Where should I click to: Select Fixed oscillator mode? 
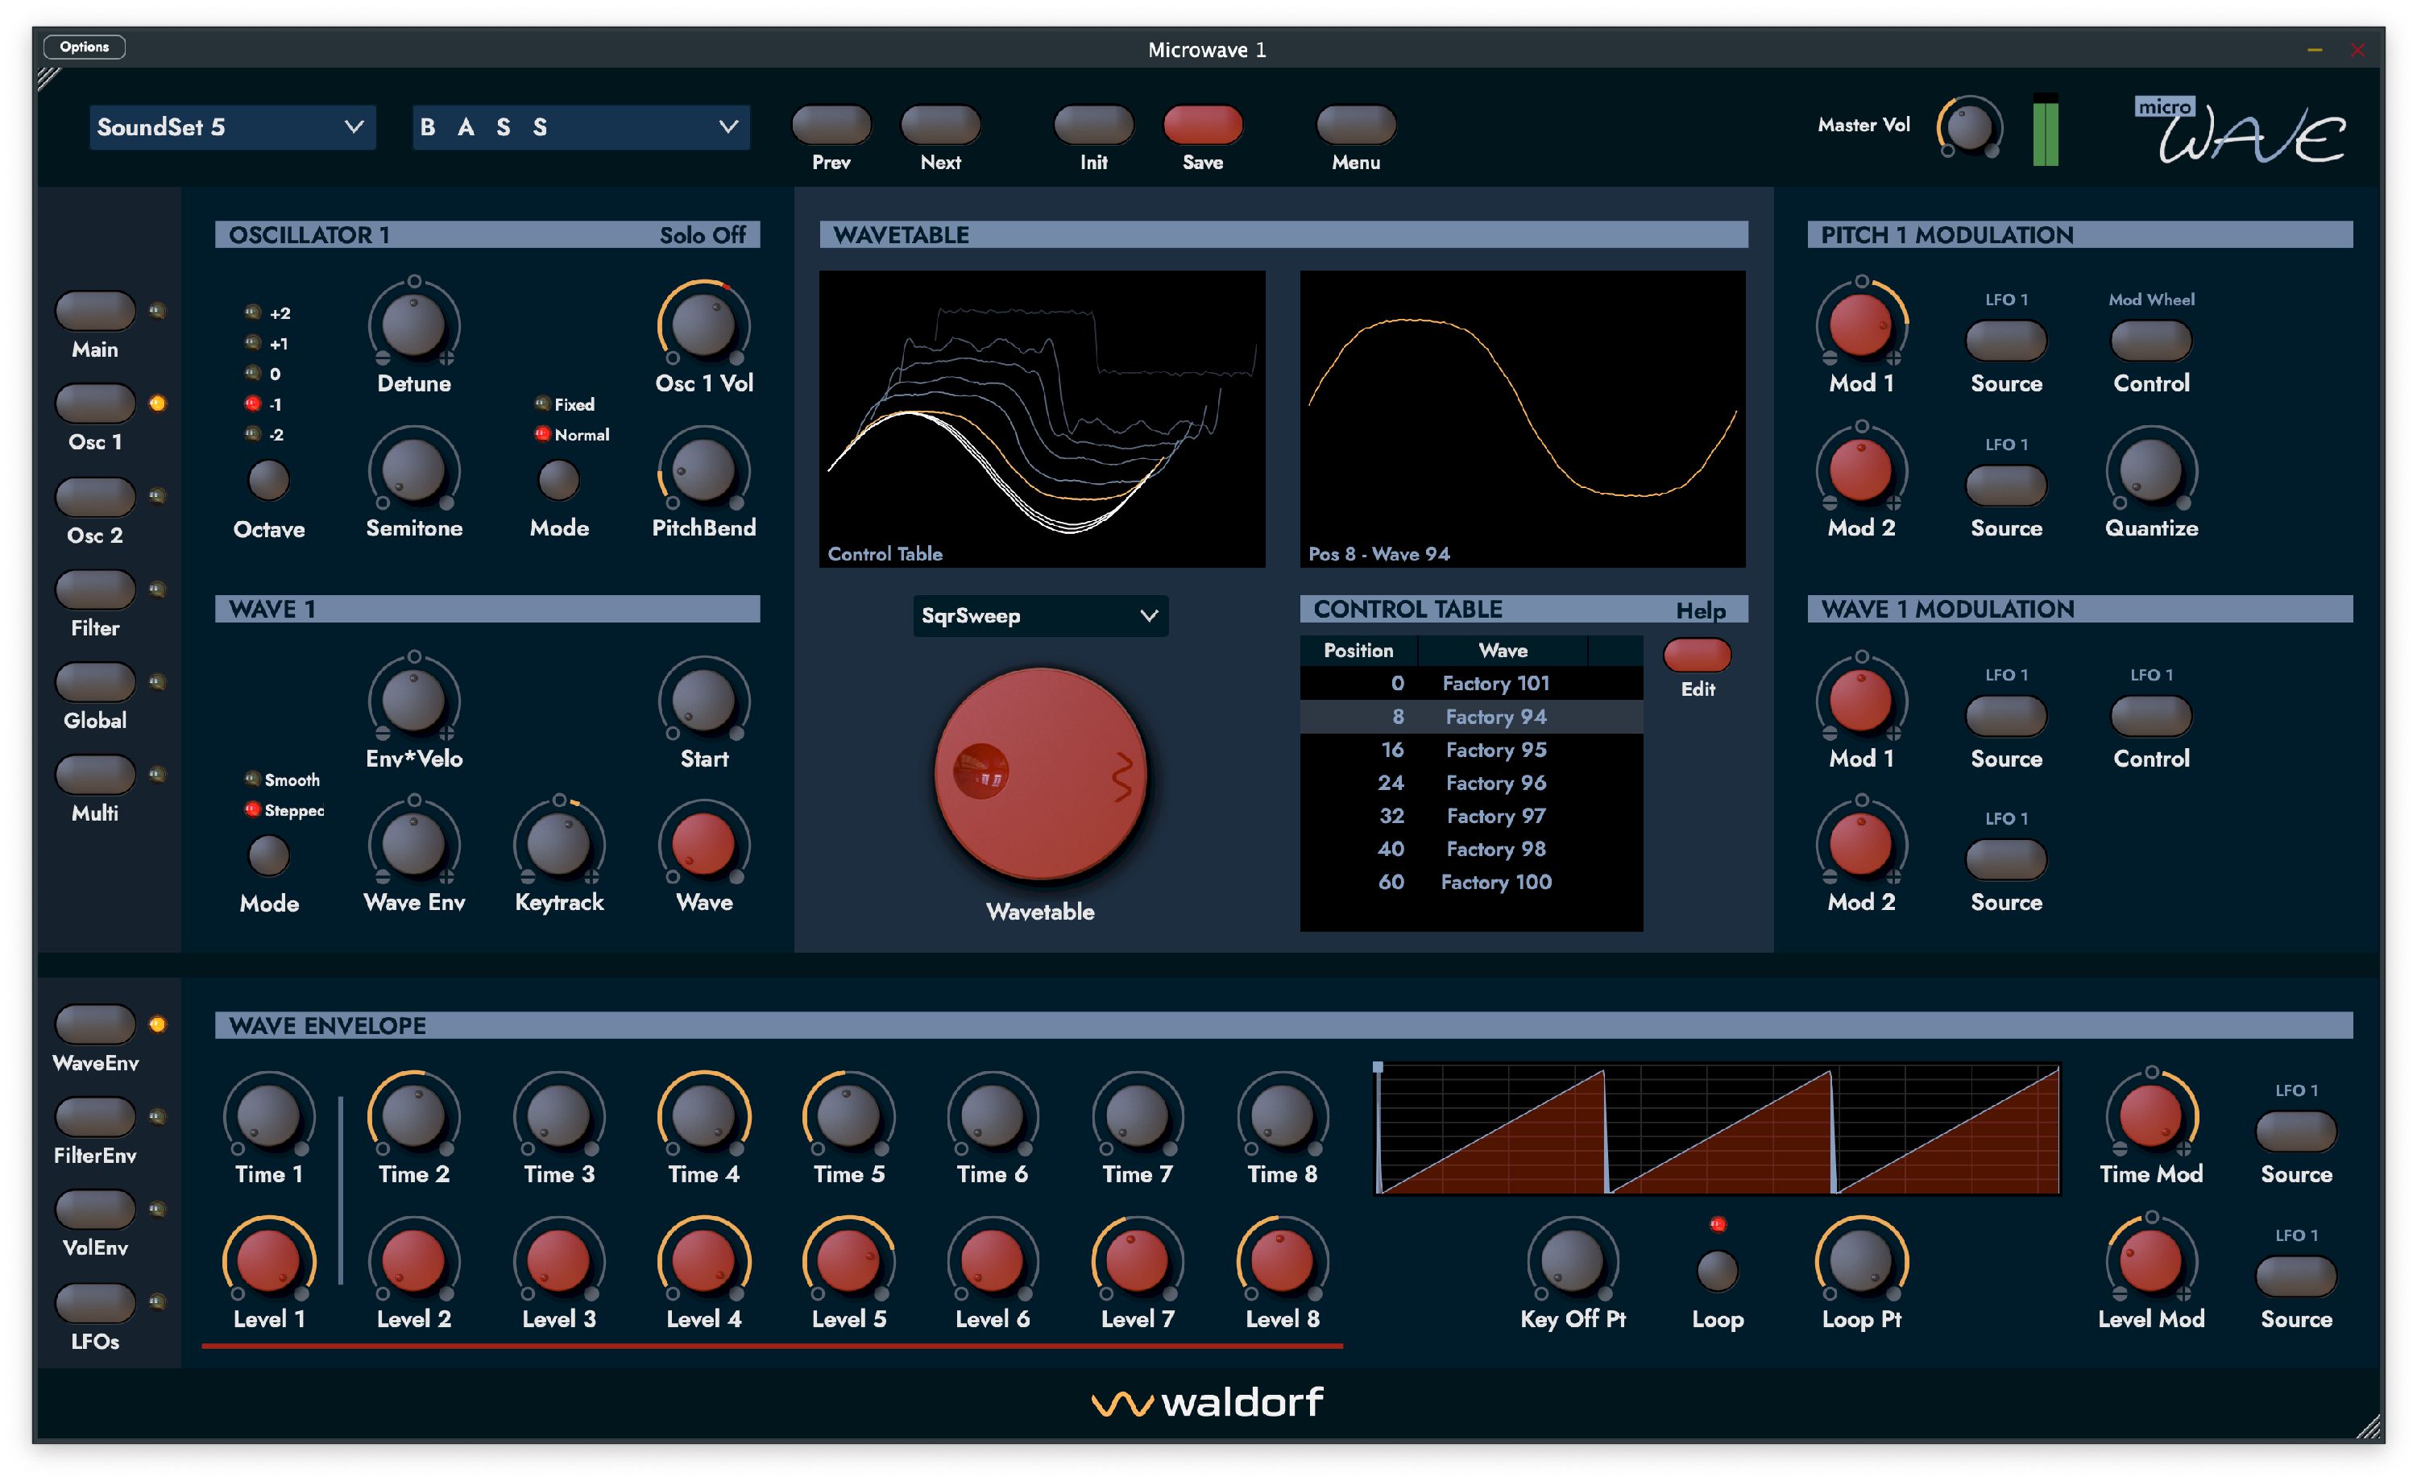(x=541, y=404)
